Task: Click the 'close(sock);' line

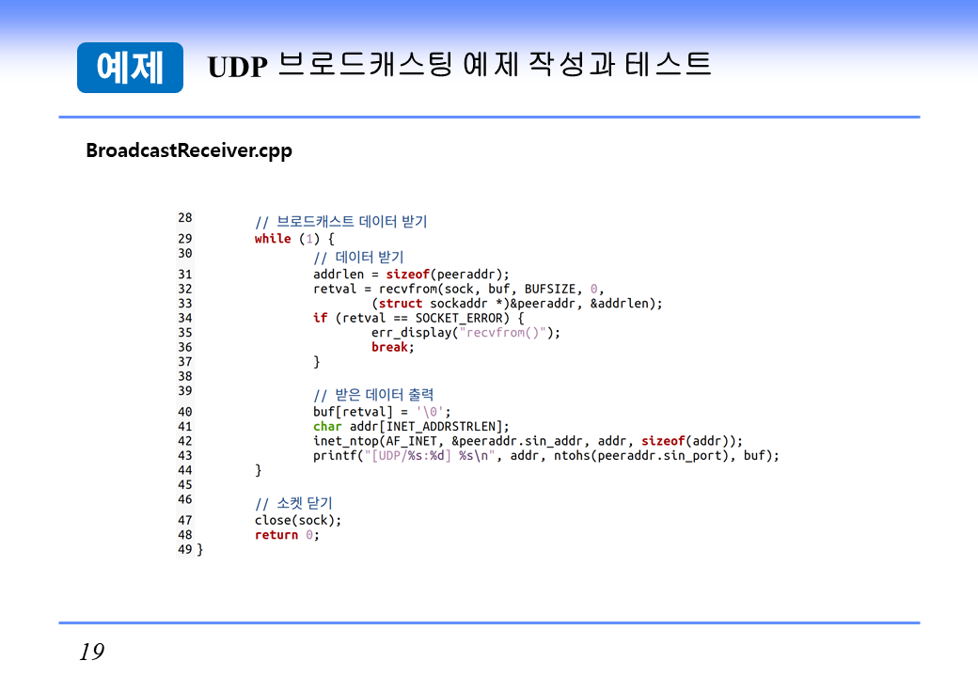Action: click(298, 521)
